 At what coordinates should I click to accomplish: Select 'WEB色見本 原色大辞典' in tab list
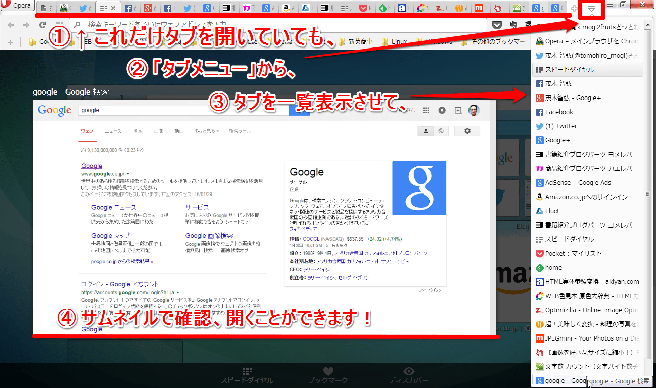pos(588,296)
